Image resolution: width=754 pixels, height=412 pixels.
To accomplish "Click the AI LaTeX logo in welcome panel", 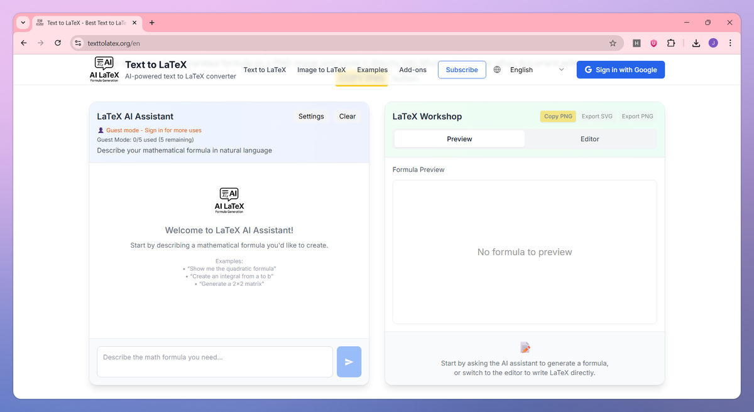I will [229, 200].
